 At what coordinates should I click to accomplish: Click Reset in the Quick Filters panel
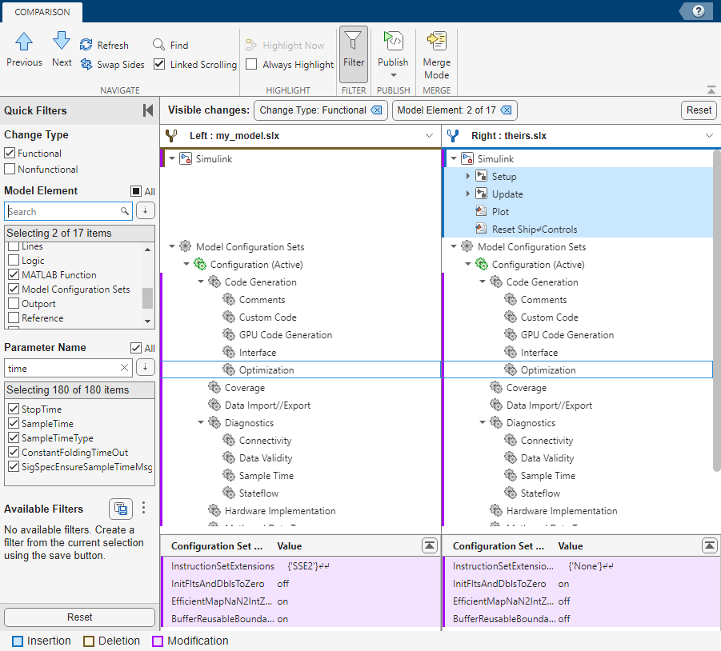pyautogui.click(x=79, y=617)
